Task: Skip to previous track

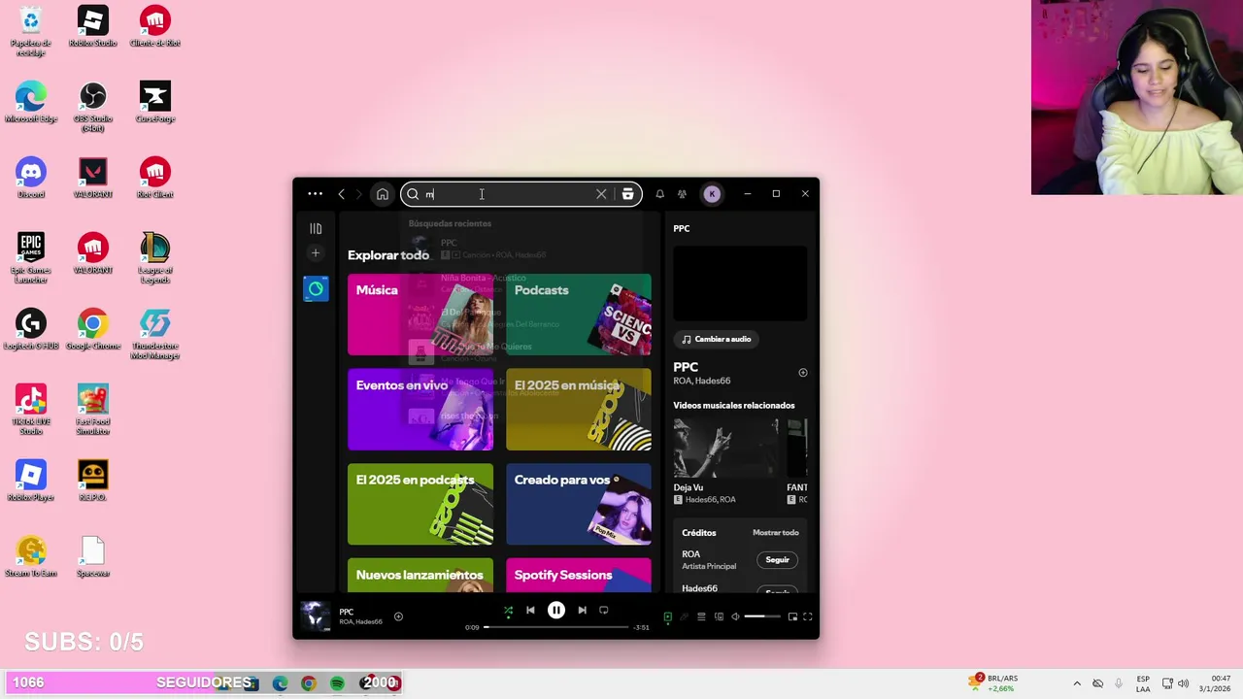Action: (x=530, y=611)
